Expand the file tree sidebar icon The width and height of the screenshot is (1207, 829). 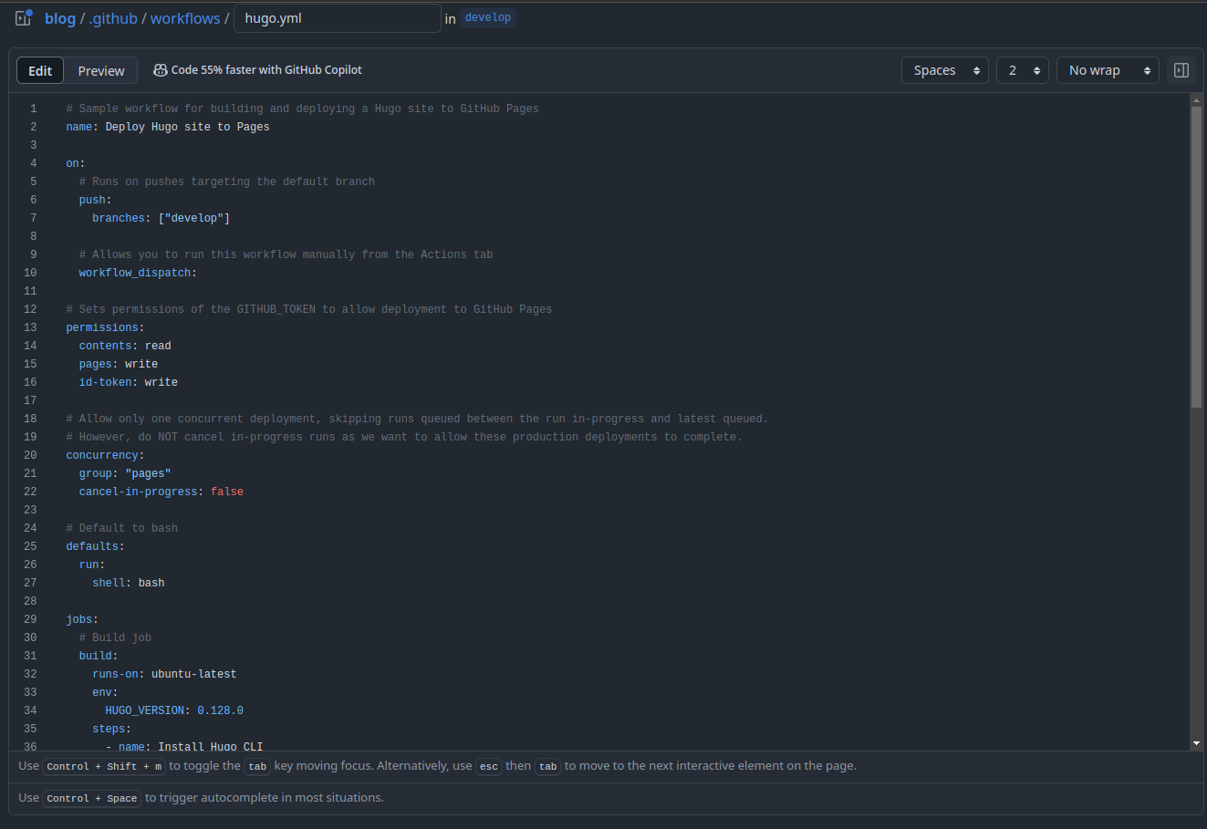tap(24, 17)
